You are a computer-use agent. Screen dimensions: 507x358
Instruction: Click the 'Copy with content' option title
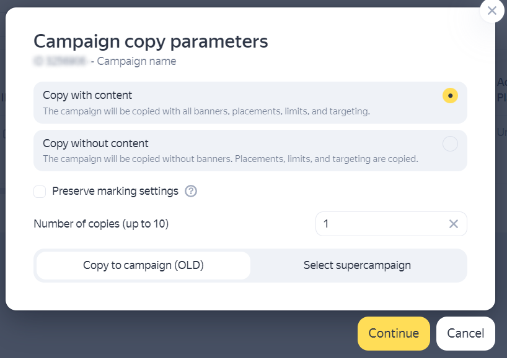[87, 95]
